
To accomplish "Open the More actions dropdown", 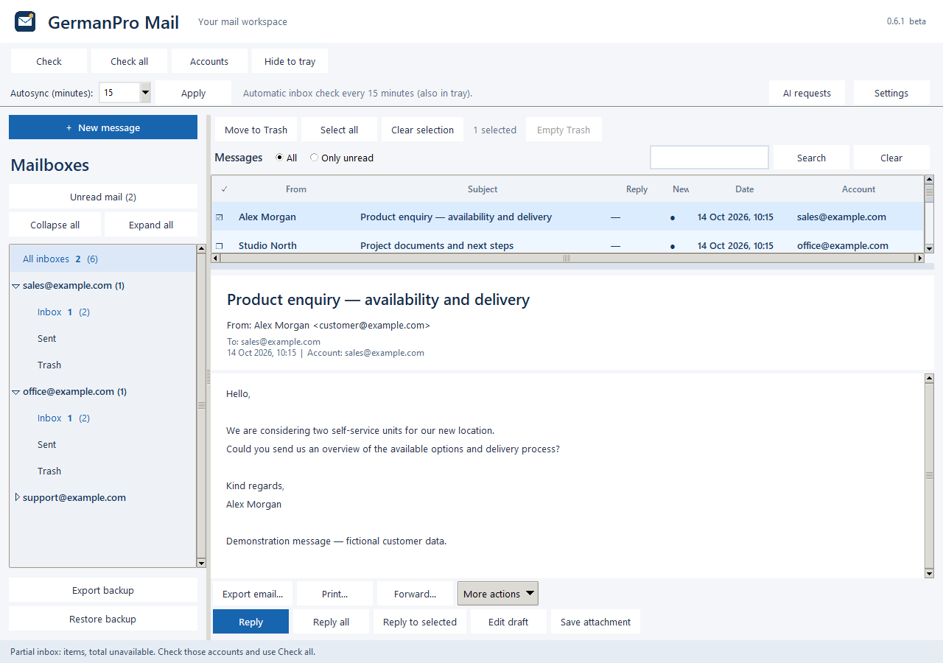I will click(x=498, y=594).
